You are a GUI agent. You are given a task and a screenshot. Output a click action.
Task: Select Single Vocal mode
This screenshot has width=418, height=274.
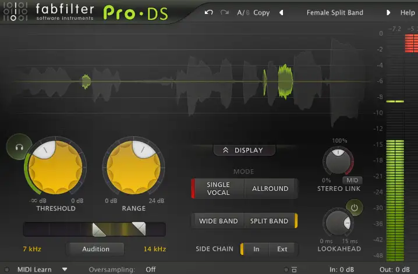(218, 188)
